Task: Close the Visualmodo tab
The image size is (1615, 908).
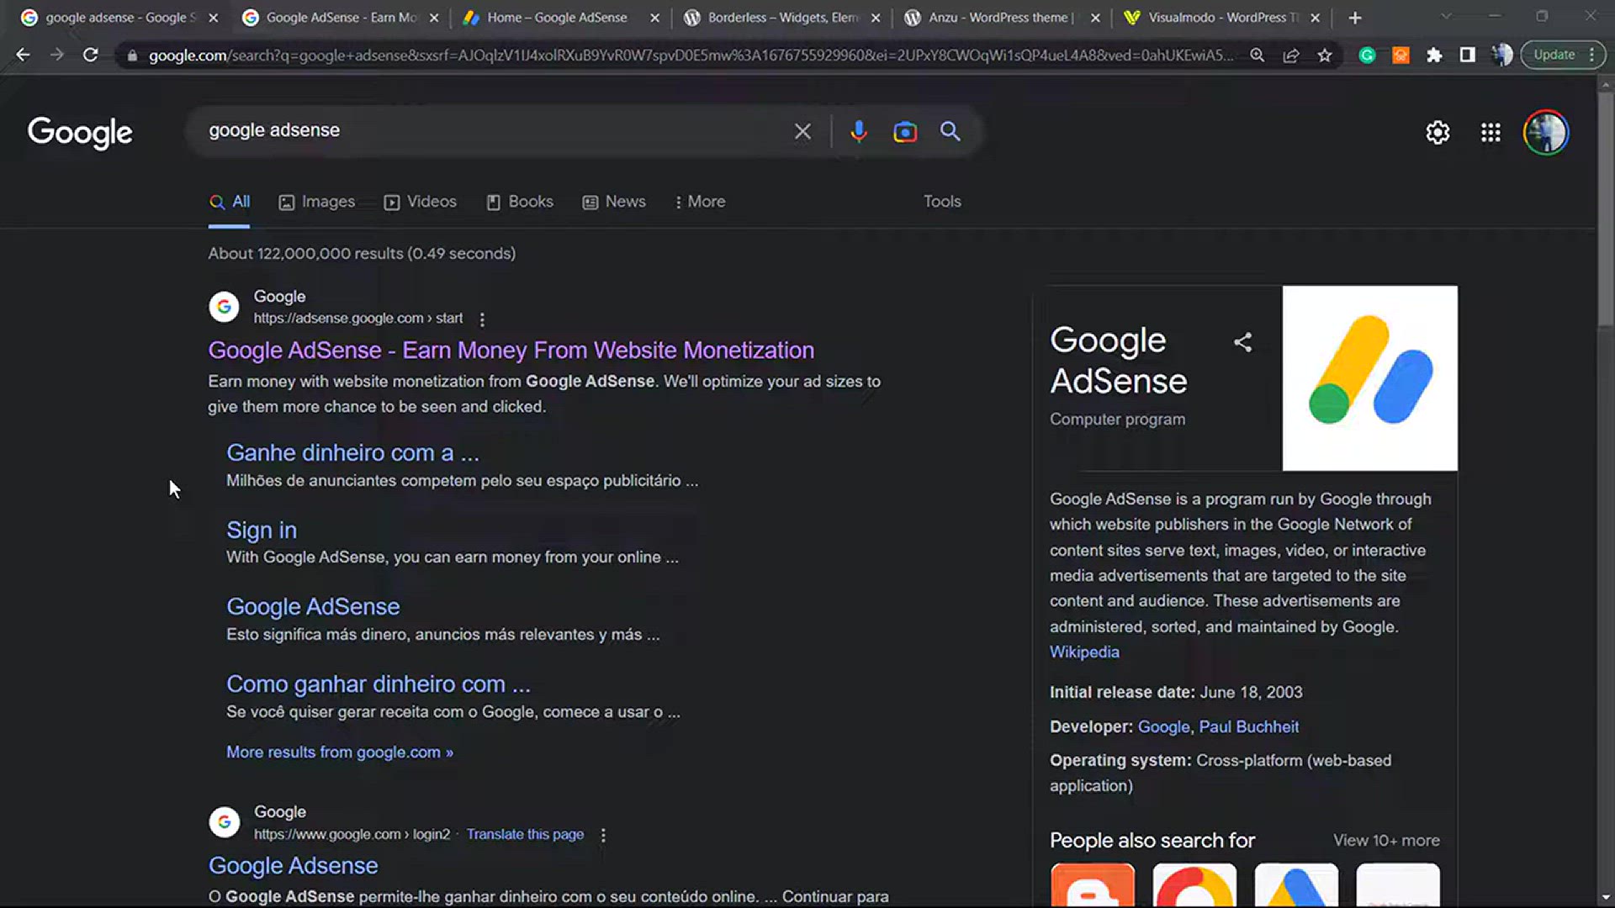Action: (x=1315, y=18)
